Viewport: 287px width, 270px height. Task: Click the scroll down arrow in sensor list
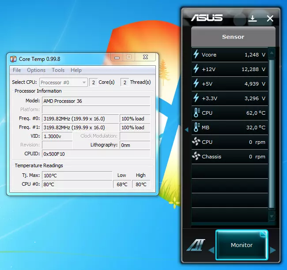click(272, 217)
